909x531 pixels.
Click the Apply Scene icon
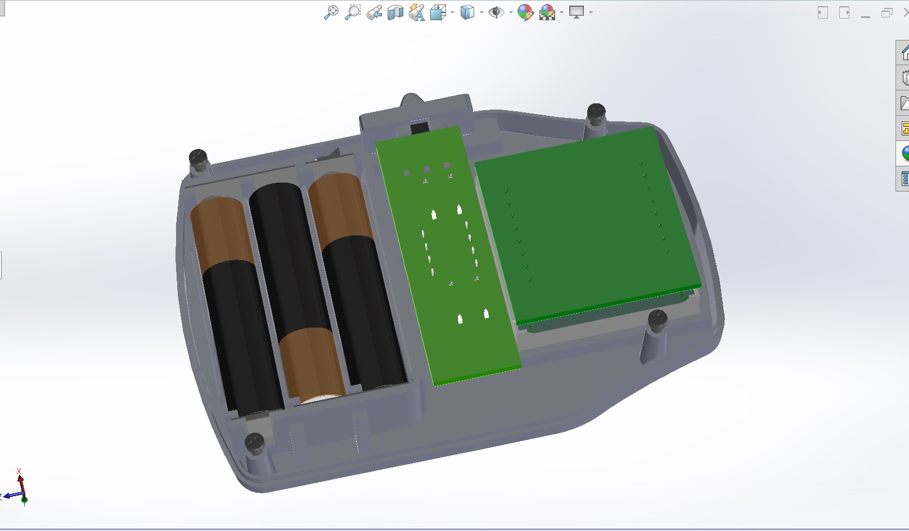pyautogui.click(x=547, y=12)
